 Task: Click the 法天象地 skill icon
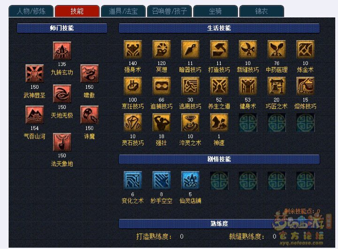click(x=62, y=142)
